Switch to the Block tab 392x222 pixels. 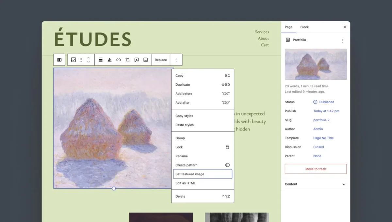click(304, 27)
